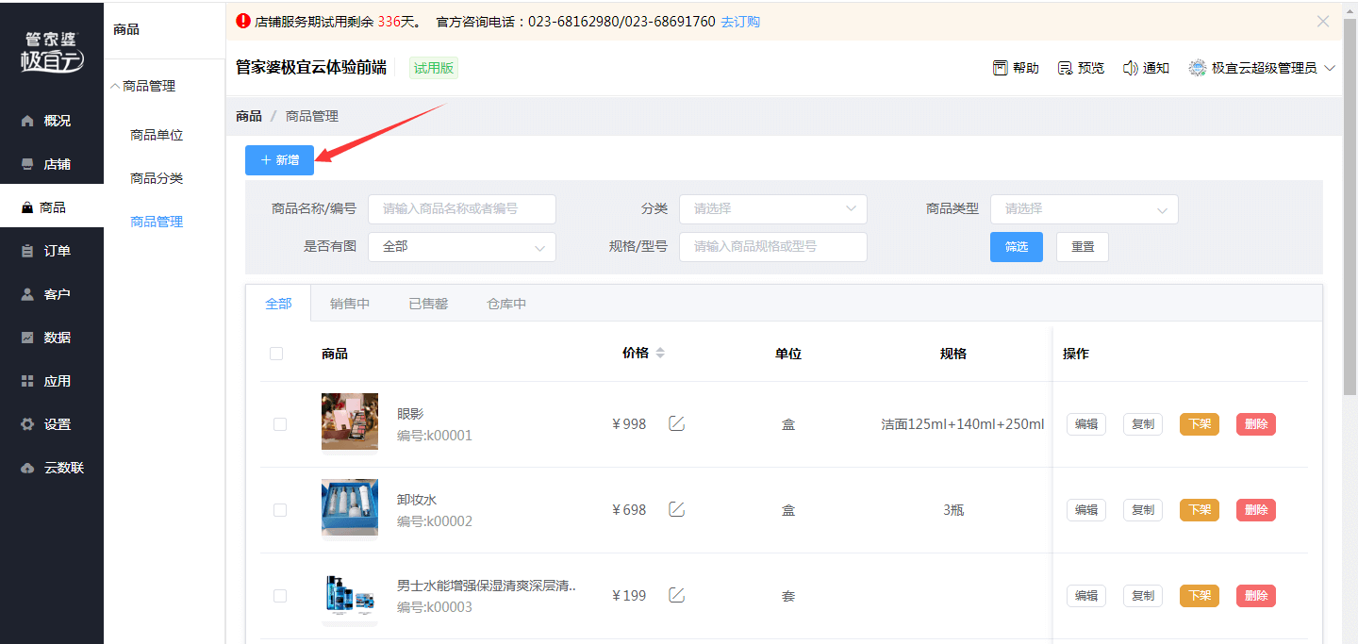Viewport: 1358px width, 644px height.
Task: Open the 应用 apps section
Action: [52, 381]
